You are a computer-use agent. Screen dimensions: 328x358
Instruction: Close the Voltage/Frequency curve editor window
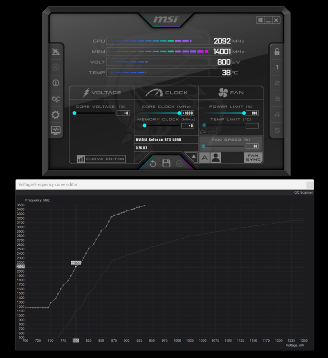coord(309,185)
